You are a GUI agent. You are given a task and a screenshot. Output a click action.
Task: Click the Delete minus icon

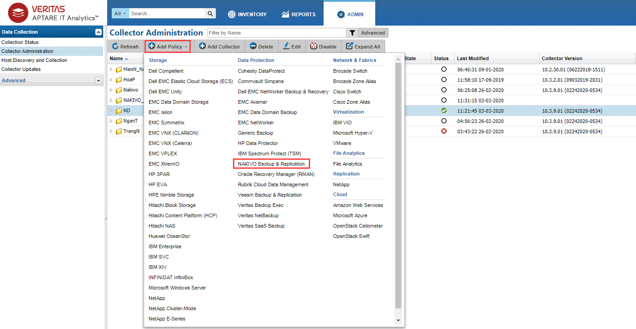coord(253,46)
